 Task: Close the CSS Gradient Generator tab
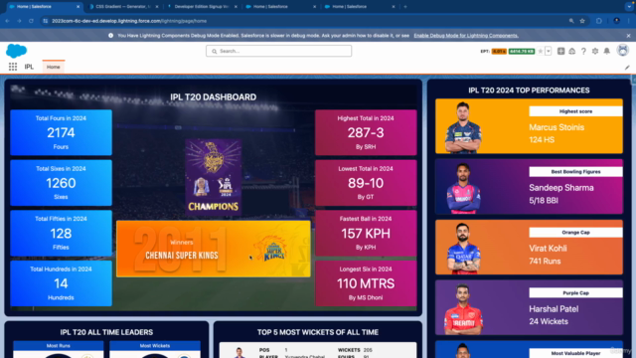pyautogui.click(x=157, y=7)
